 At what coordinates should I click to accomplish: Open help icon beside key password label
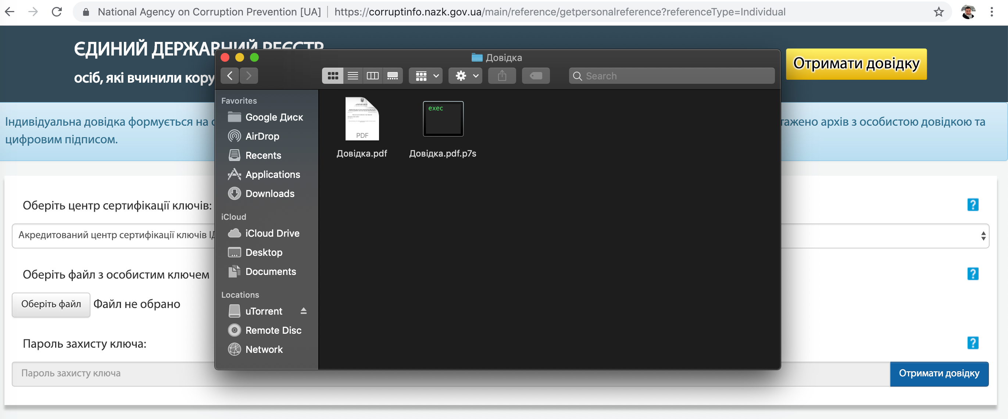point(972,343)
